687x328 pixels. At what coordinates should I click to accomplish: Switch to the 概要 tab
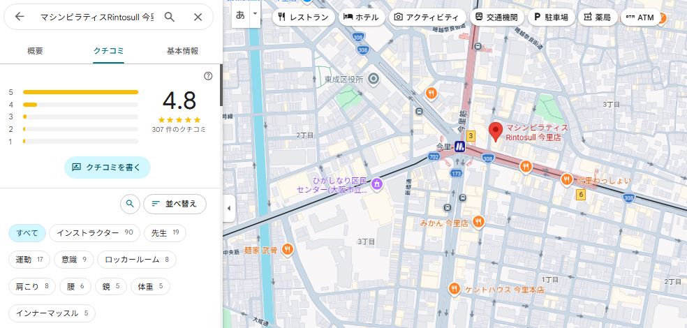pyautogui.click(x=35, y=51)
